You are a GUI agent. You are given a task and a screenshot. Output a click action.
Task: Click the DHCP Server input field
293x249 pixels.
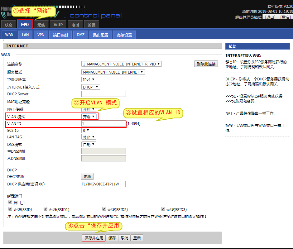click(103, 94)
